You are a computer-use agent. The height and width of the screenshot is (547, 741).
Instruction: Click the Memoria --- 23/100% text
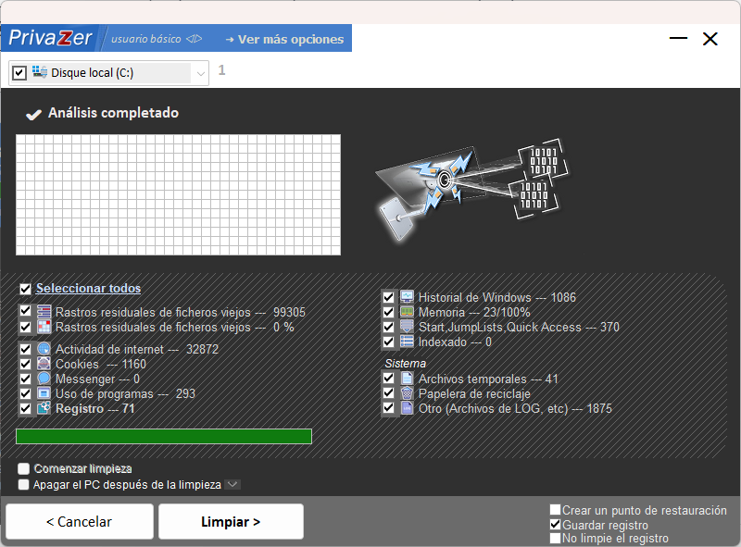tap(474, 312)
